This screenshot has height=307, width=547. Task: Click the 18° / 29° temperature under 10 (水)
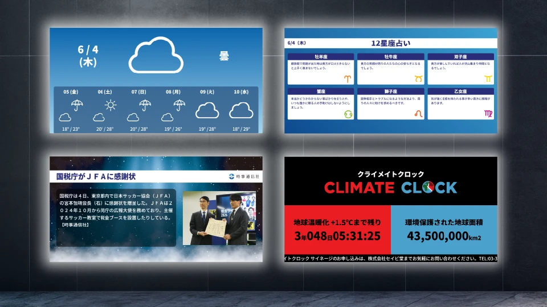[241, 129]
